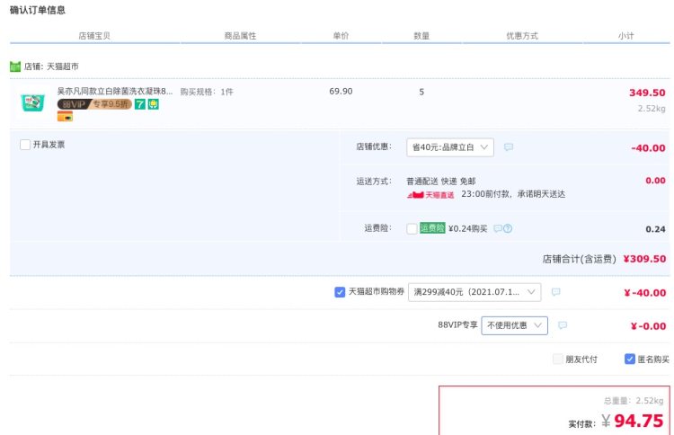This screenshot has width=674, height=435.
Task: Click the 普通配送 快递 免邮 shipping text
Action: click(441, 182)
